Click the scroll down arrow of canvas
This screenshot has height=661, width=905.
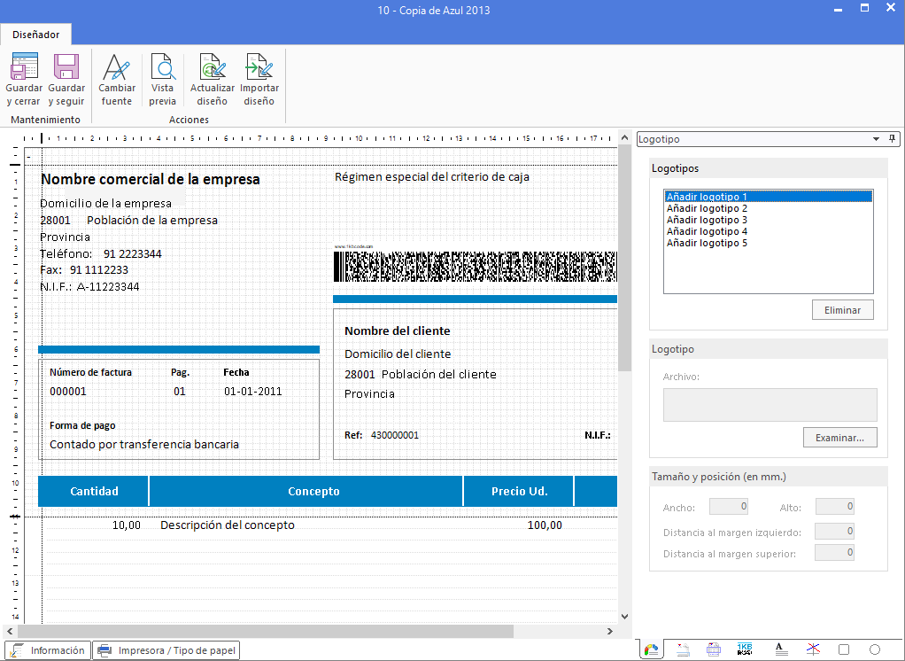coord(624,617)
